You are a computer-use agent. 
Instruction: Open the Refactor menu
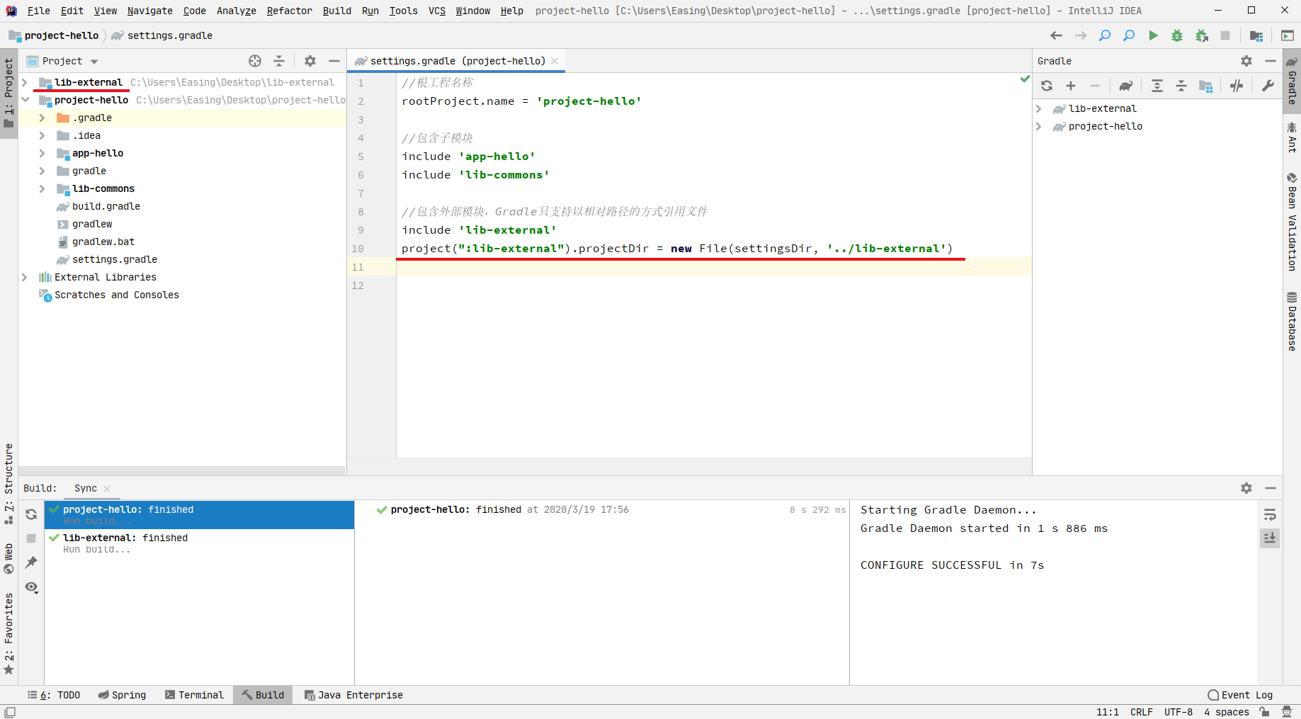click(289, 11)
